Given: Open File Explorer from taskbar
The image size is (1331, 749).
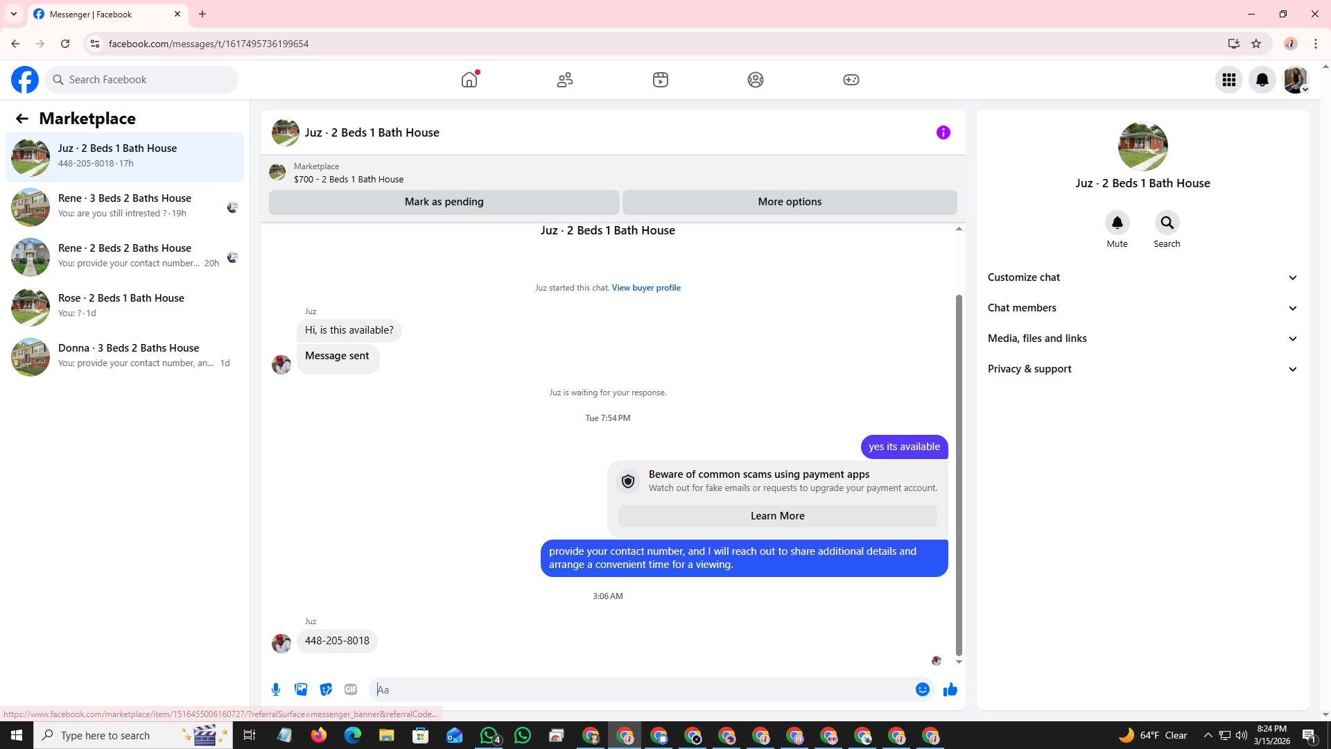Looking at the screenshot, I should 386,735.
